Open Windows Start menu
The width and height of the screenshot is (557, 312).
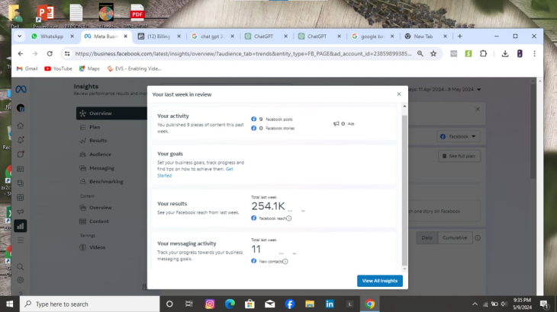(x=10, y=304)
